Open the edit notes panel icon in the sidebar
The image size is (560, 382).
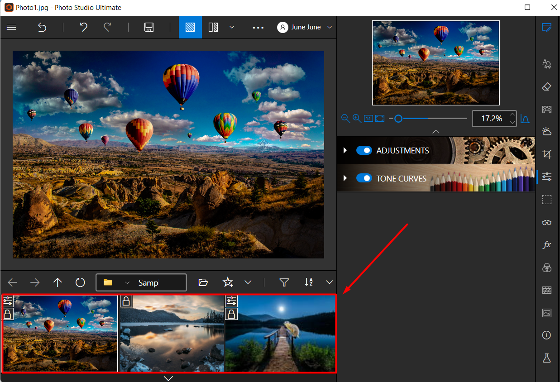tap(547, 27)
